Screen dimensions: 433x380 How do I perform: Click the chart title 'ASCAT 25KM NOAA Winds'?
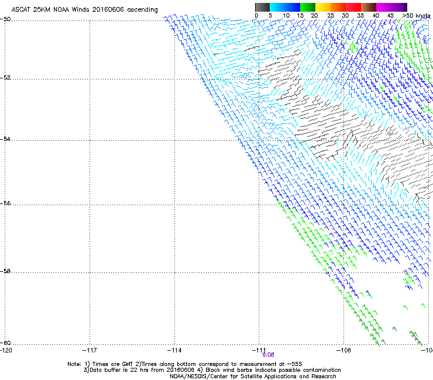pos(50,10)
